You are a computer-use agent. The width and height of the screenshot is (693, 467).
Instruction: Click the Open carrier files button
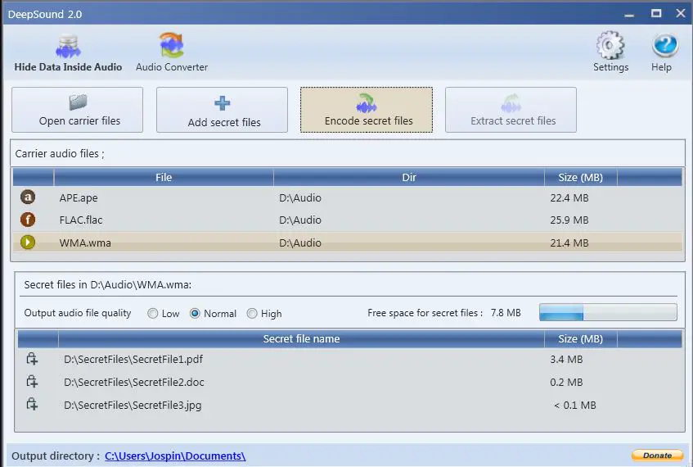(x=78, y=110)
